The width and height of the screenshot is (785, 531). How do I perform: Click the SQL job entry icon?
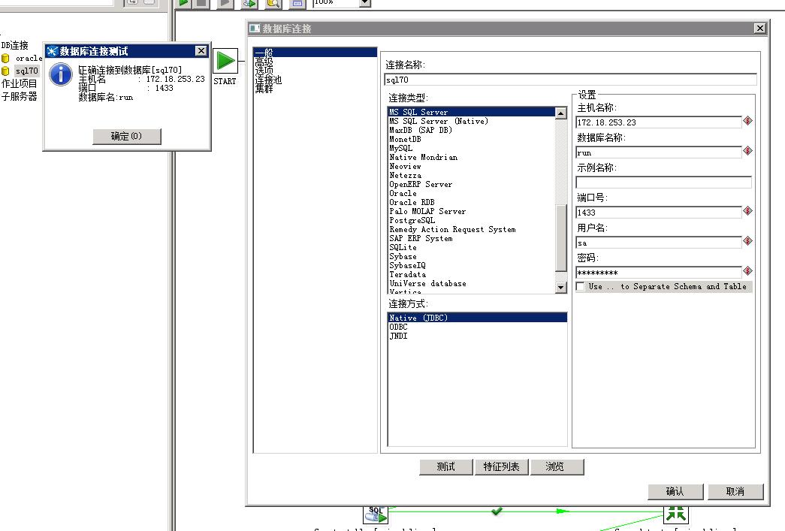pos(376,514)
